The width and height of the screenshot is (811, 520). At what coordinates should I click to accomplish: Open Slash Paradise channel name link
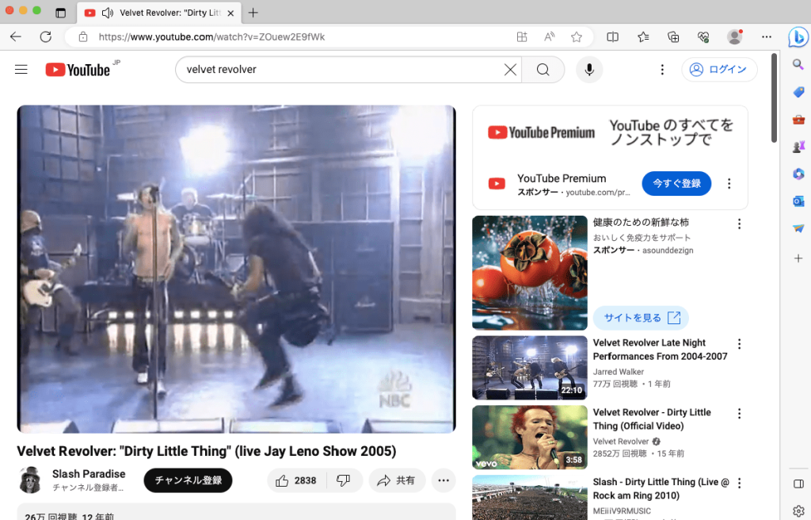[x=89, y=474]
